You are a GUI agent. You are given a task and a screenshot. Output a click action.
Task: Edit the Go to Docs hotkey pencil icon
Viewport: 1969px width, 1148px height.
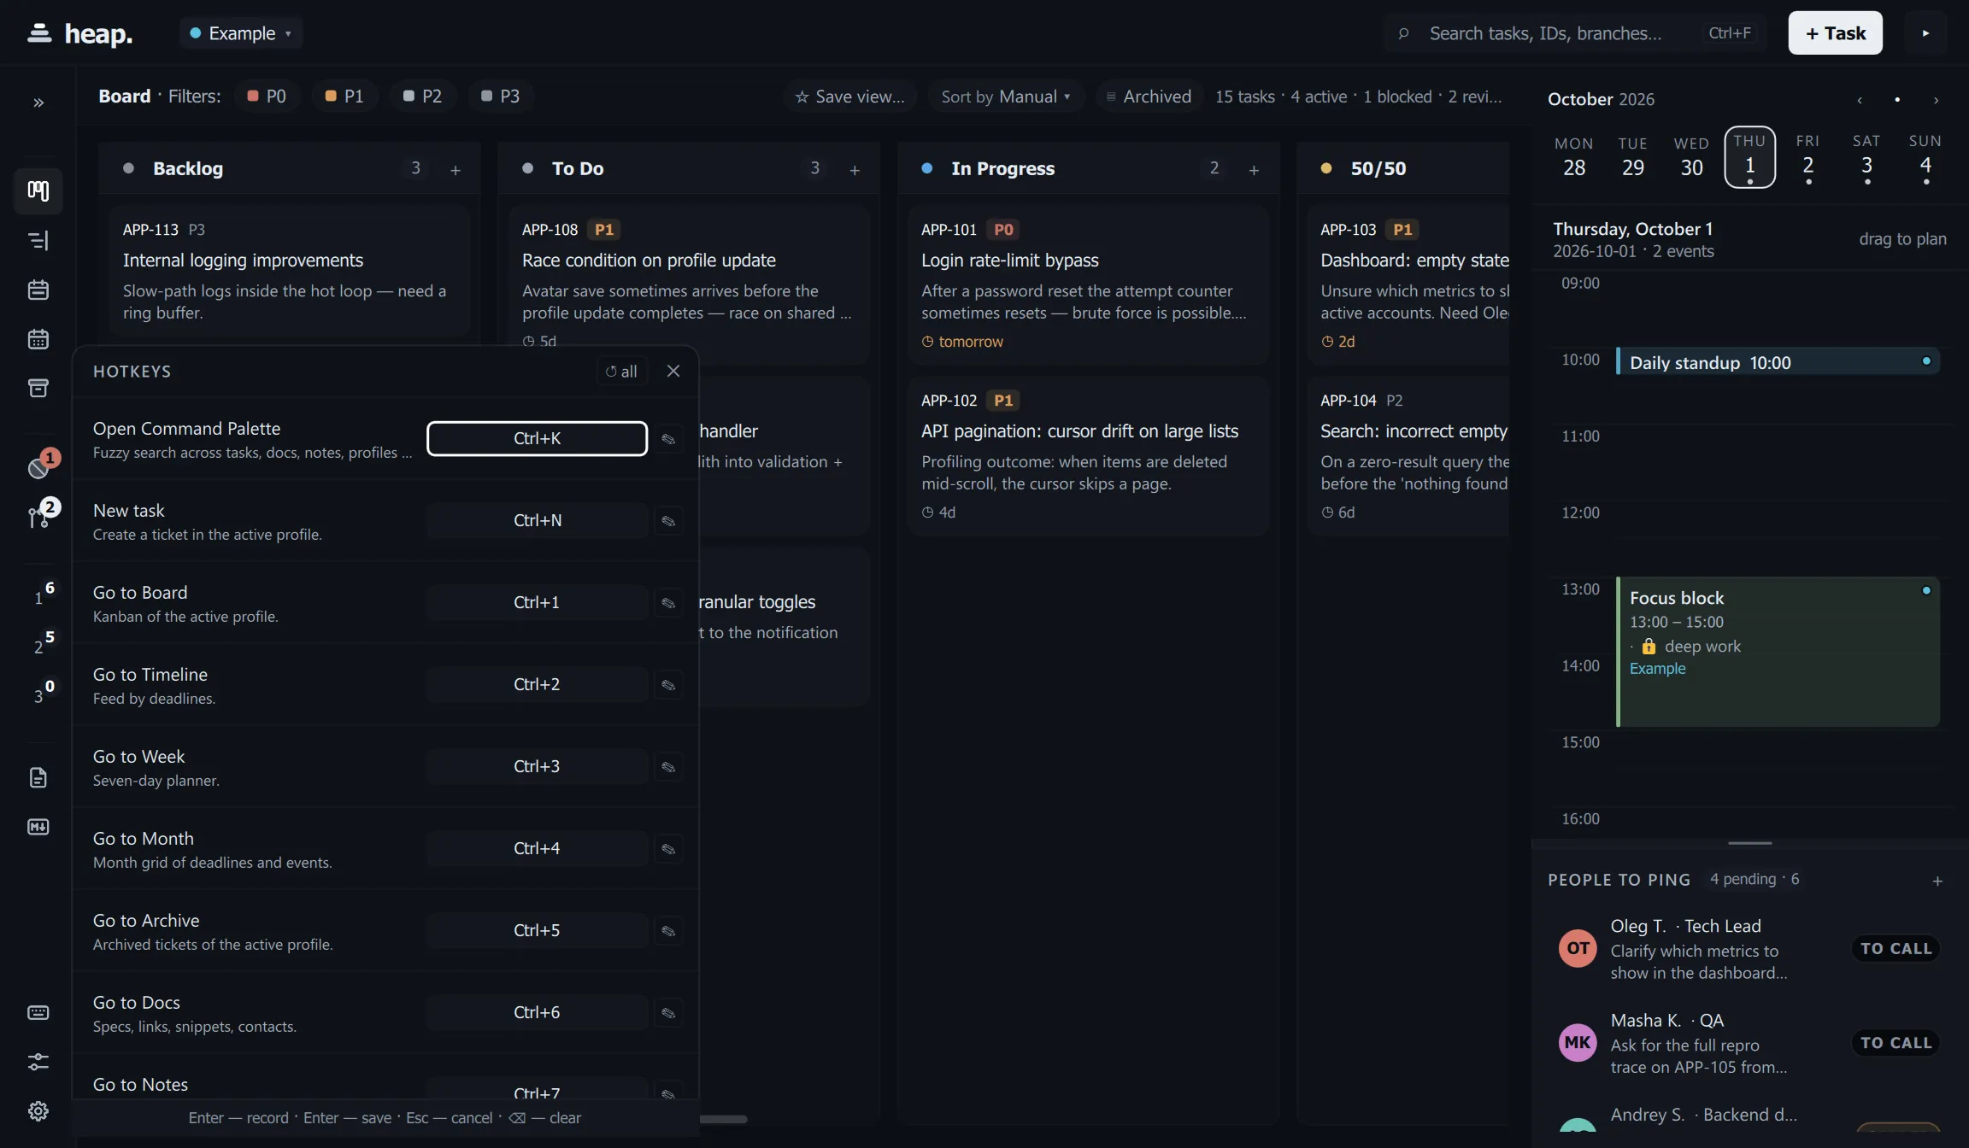click(668, 1013)
